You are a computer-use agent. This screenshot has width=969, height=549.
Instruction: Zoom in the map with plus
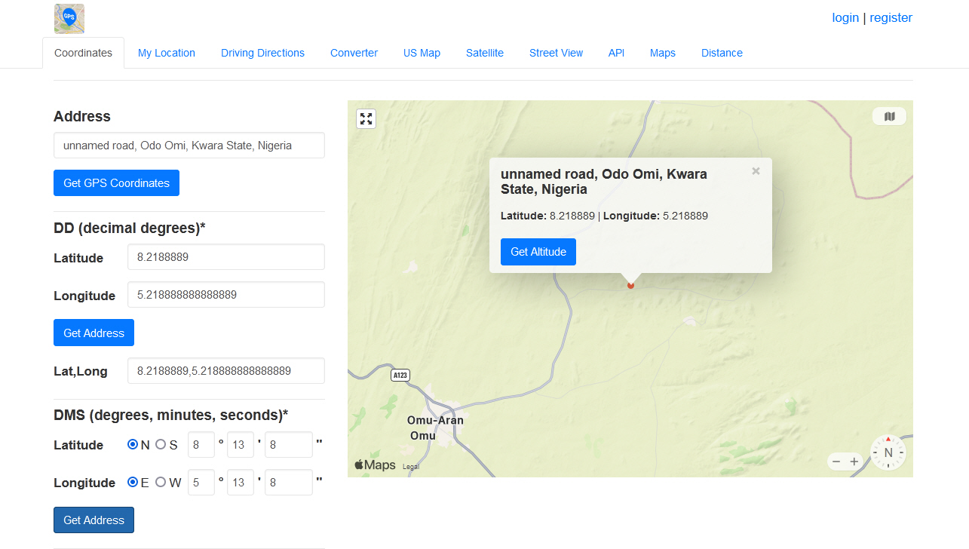click(854, 462)
